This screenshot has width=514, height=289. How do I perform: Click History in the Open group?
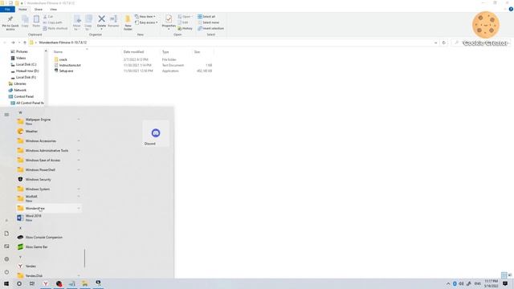[x=186, y=29]
